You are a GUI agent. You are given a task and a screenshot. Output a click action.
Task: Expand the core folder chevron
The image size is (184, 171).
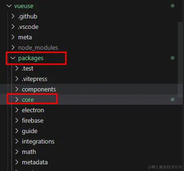tap(17, 99)
